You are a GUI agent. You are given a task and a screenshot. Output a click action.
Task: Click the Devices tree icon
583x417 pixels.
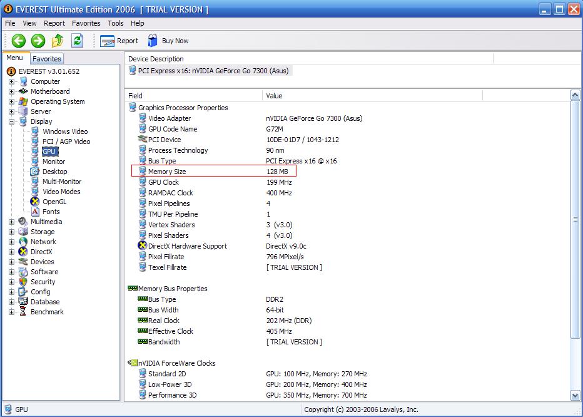23,262
